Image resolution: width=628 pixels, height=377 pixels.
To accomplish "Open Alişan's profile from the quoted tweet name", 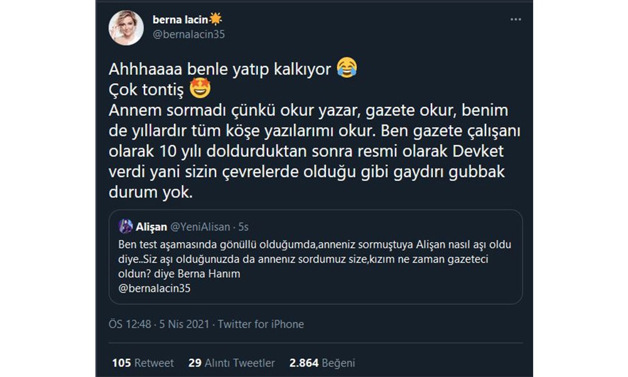I will [x=151, y=227].
